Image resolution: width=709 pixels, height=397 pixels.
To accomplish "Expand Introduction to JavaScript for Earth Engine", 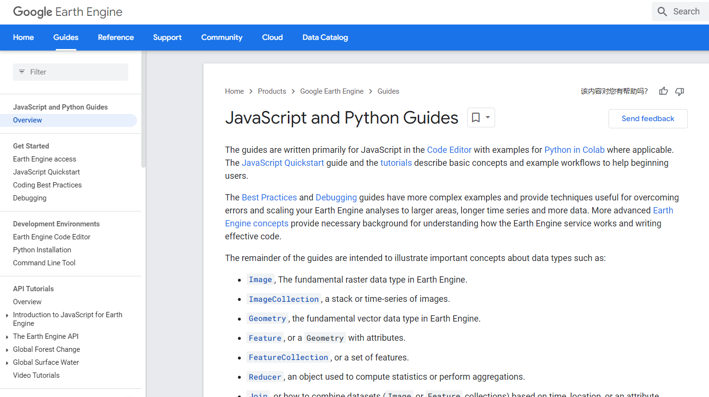I will [x=7, y=316].
